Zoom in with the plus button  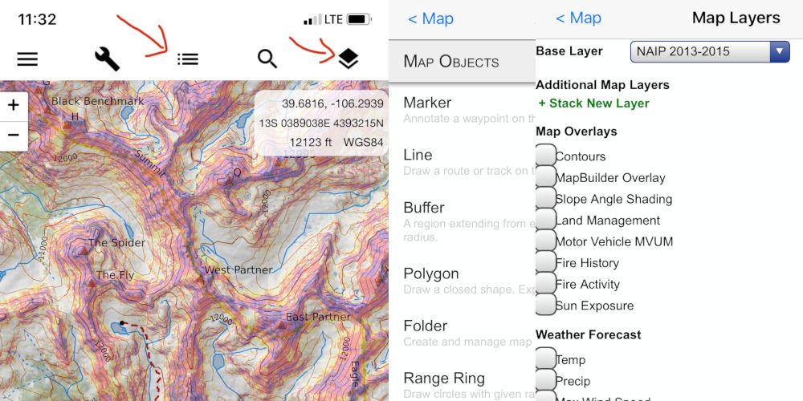(14, 106)
